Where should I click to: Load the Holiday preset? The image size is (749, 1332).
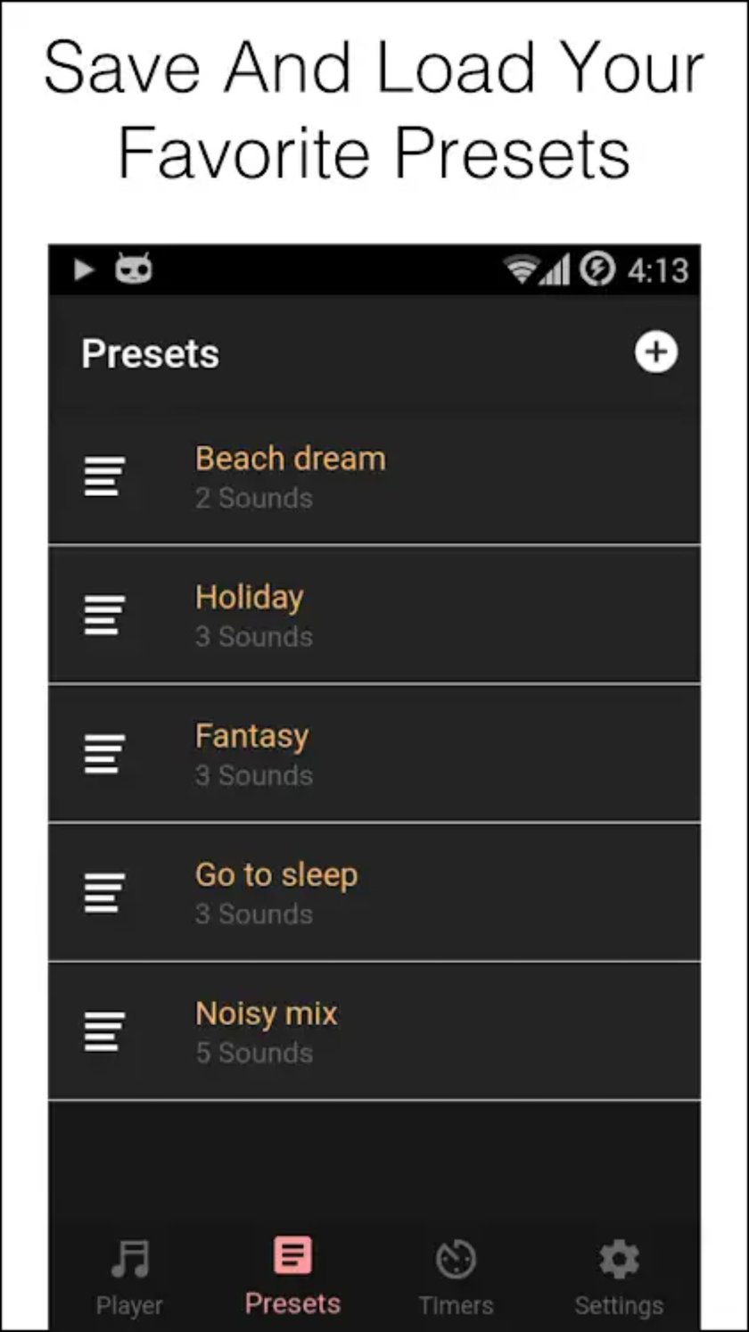(x=374, y=615)
